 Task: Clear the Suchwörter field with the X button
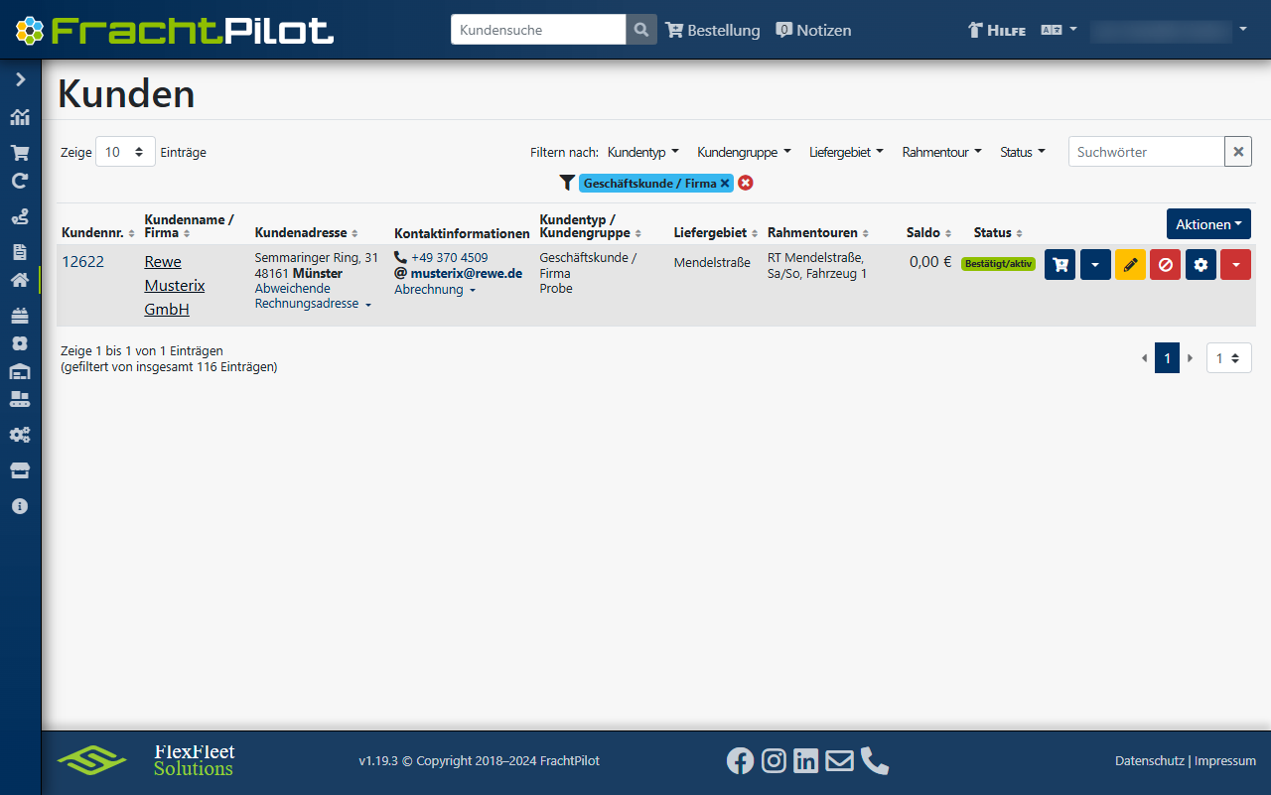pyautogui.click(x=1238, y=152)
